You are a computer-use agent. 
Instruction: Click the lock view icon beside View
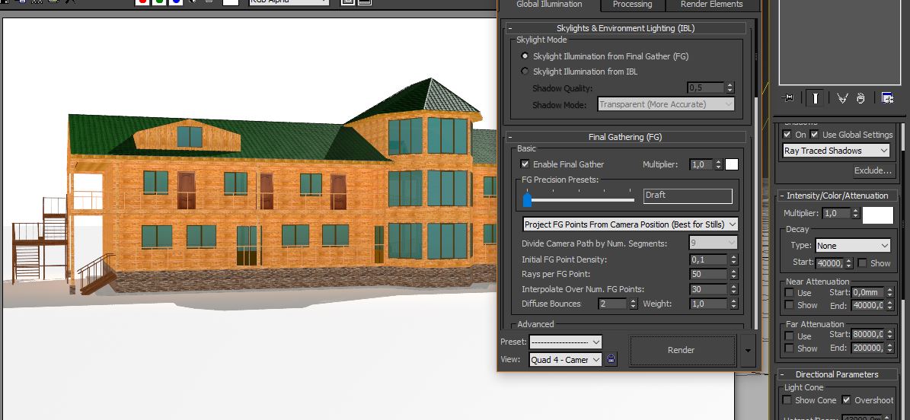[x=611, y=360]
